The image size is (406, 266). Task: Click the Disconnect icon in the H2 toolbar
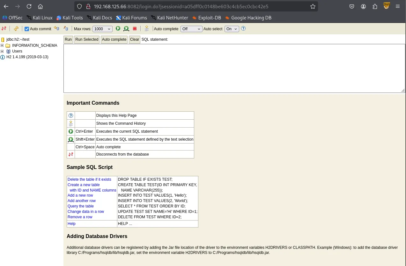coord(4,29)
